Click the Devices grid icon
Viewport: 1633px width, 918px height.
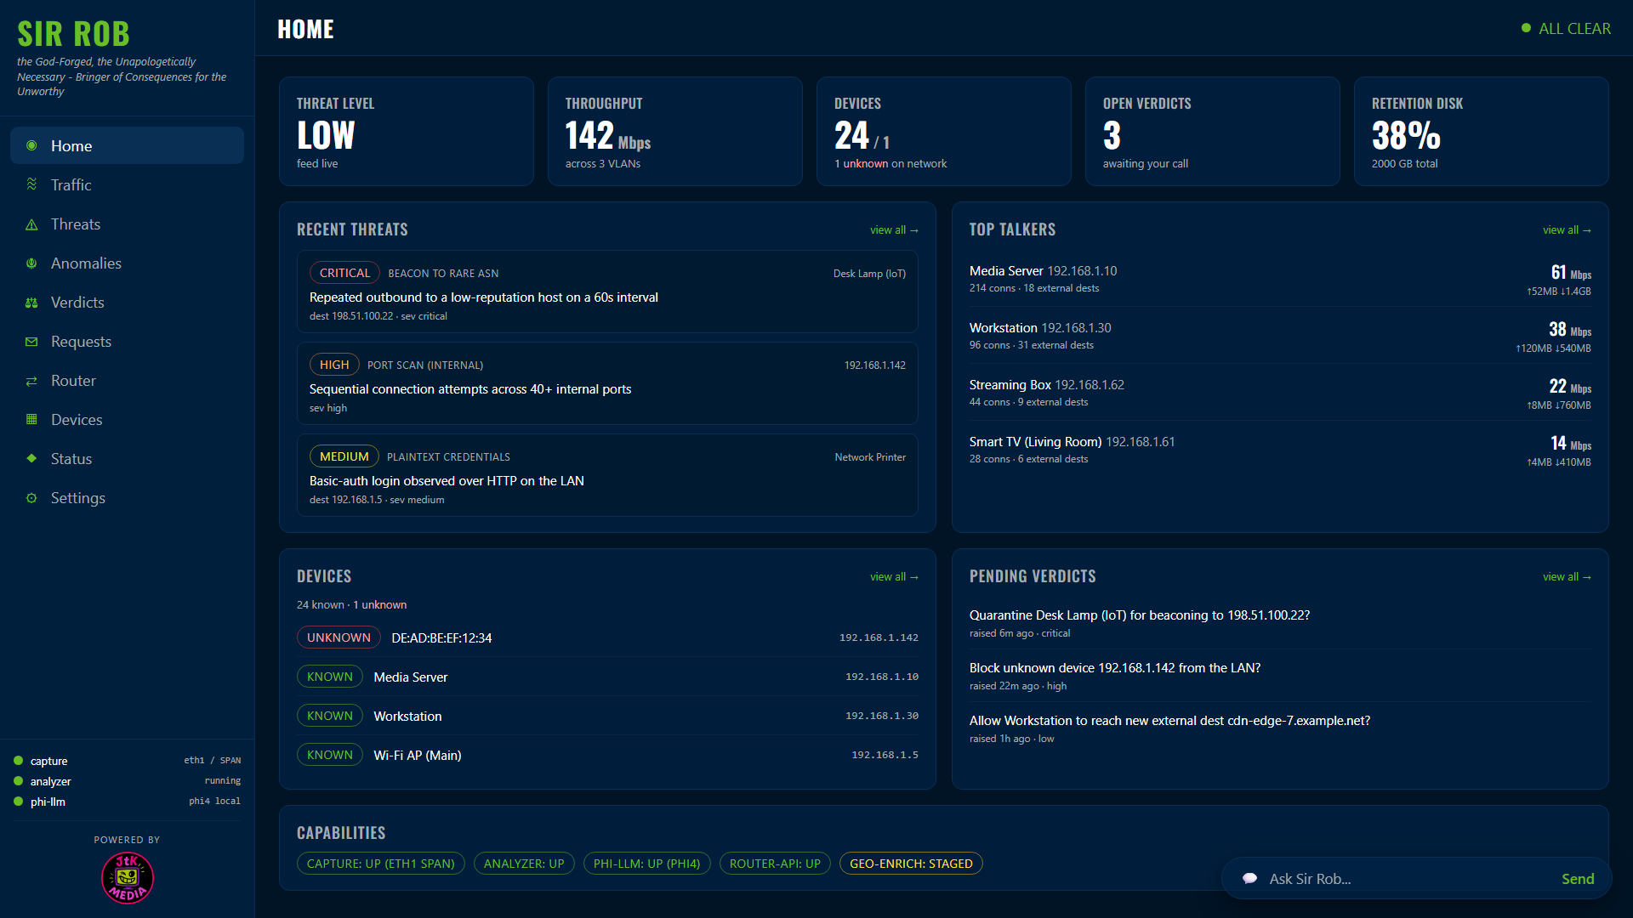pos(31,420)
